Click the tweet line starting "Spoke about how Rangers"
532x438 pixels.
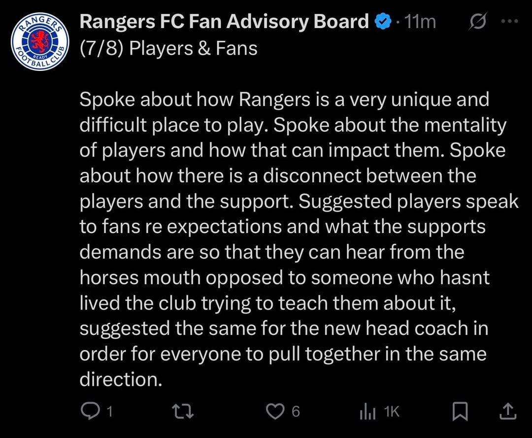point(284,100)
